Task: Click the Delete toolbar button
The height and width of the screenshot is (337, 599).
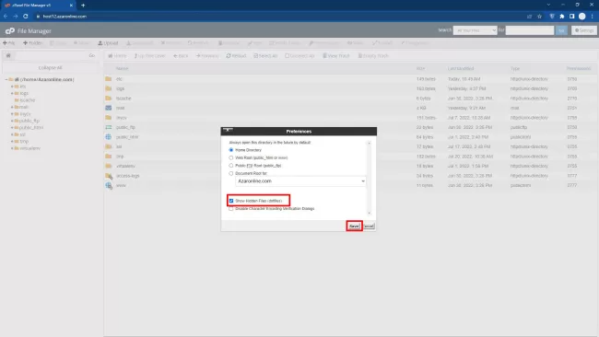Action: (x=170, y=43)
